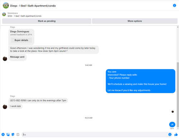Open emoji picker in message box
Image resolution: width=179 pixels, height=139 pixels.
tap(170, 134)
